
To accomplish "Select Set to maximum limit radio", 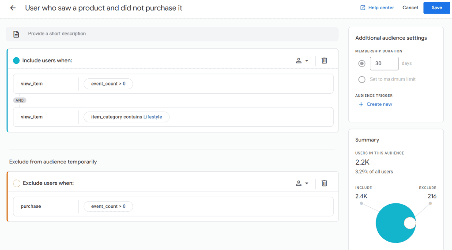I will coord(362,79).
